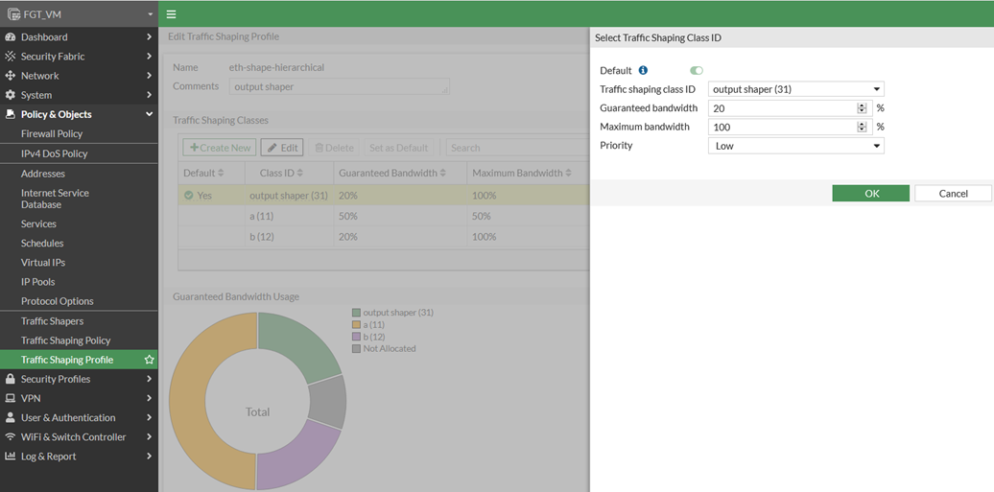Click the System gear icon in sidebar
The image size is (994, 492).
(11, 95)
